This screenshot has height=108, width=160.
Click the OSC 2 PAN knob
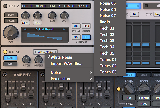pyautogui.click(x=52, y=16)
